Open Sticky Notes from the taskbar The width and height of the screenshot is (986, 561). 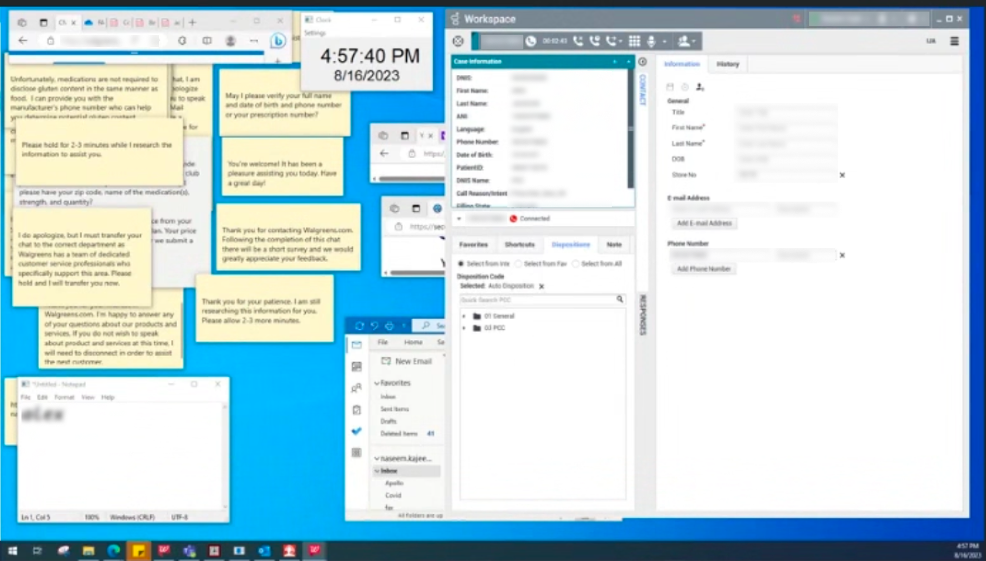pos(138,551)
